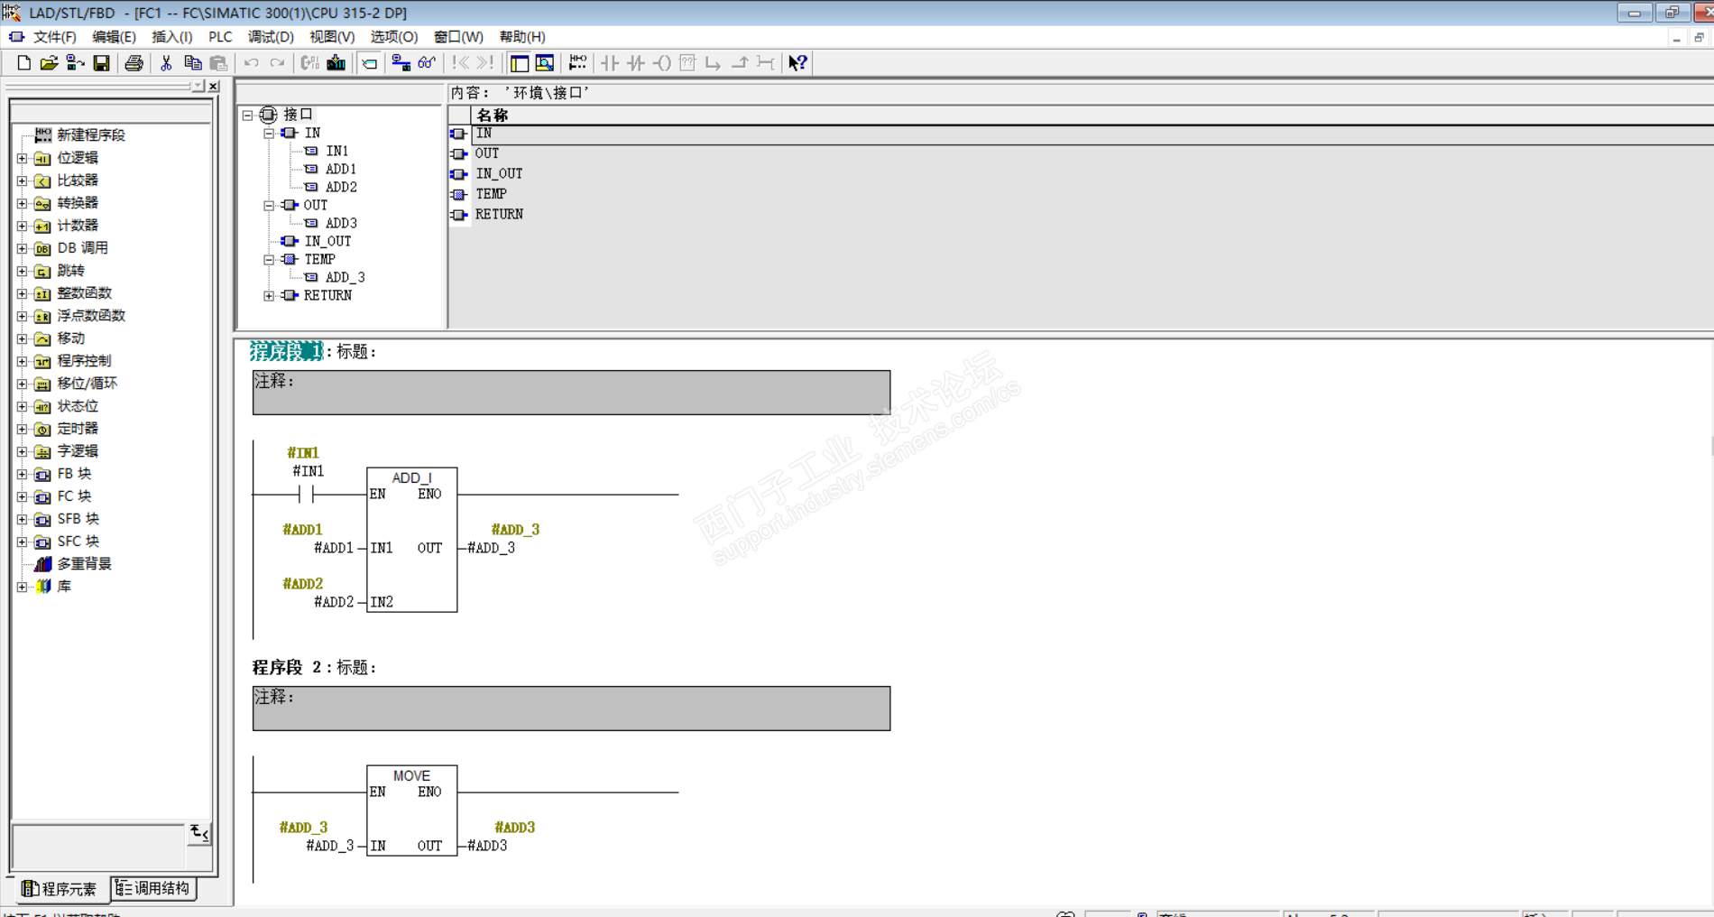Insert normally open contact icon
1714x917 pixels.
610,62
